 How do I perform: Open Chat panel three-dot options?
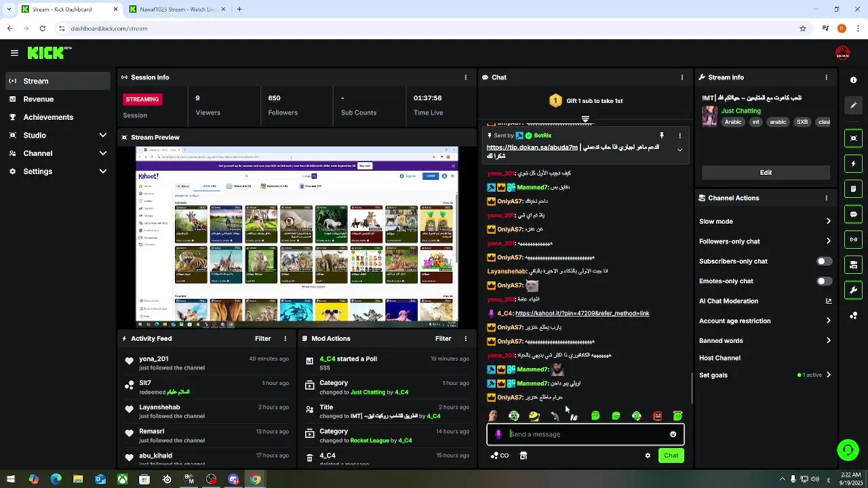pos(682,77)
